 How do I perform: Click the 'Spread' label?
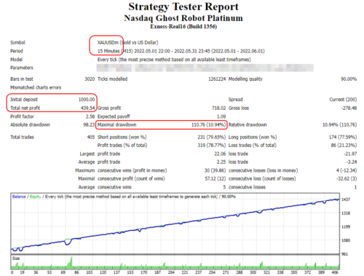(x=235, y=100)
